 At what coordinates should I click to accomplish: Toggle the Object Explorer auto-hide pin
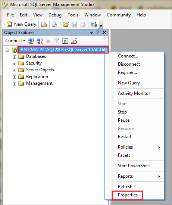click(x=97, y=32)
